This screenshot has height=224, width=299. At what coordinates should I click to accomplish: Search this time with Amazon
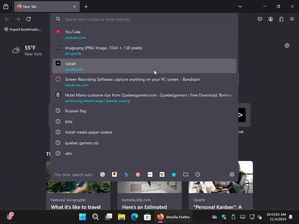(114, 174)
